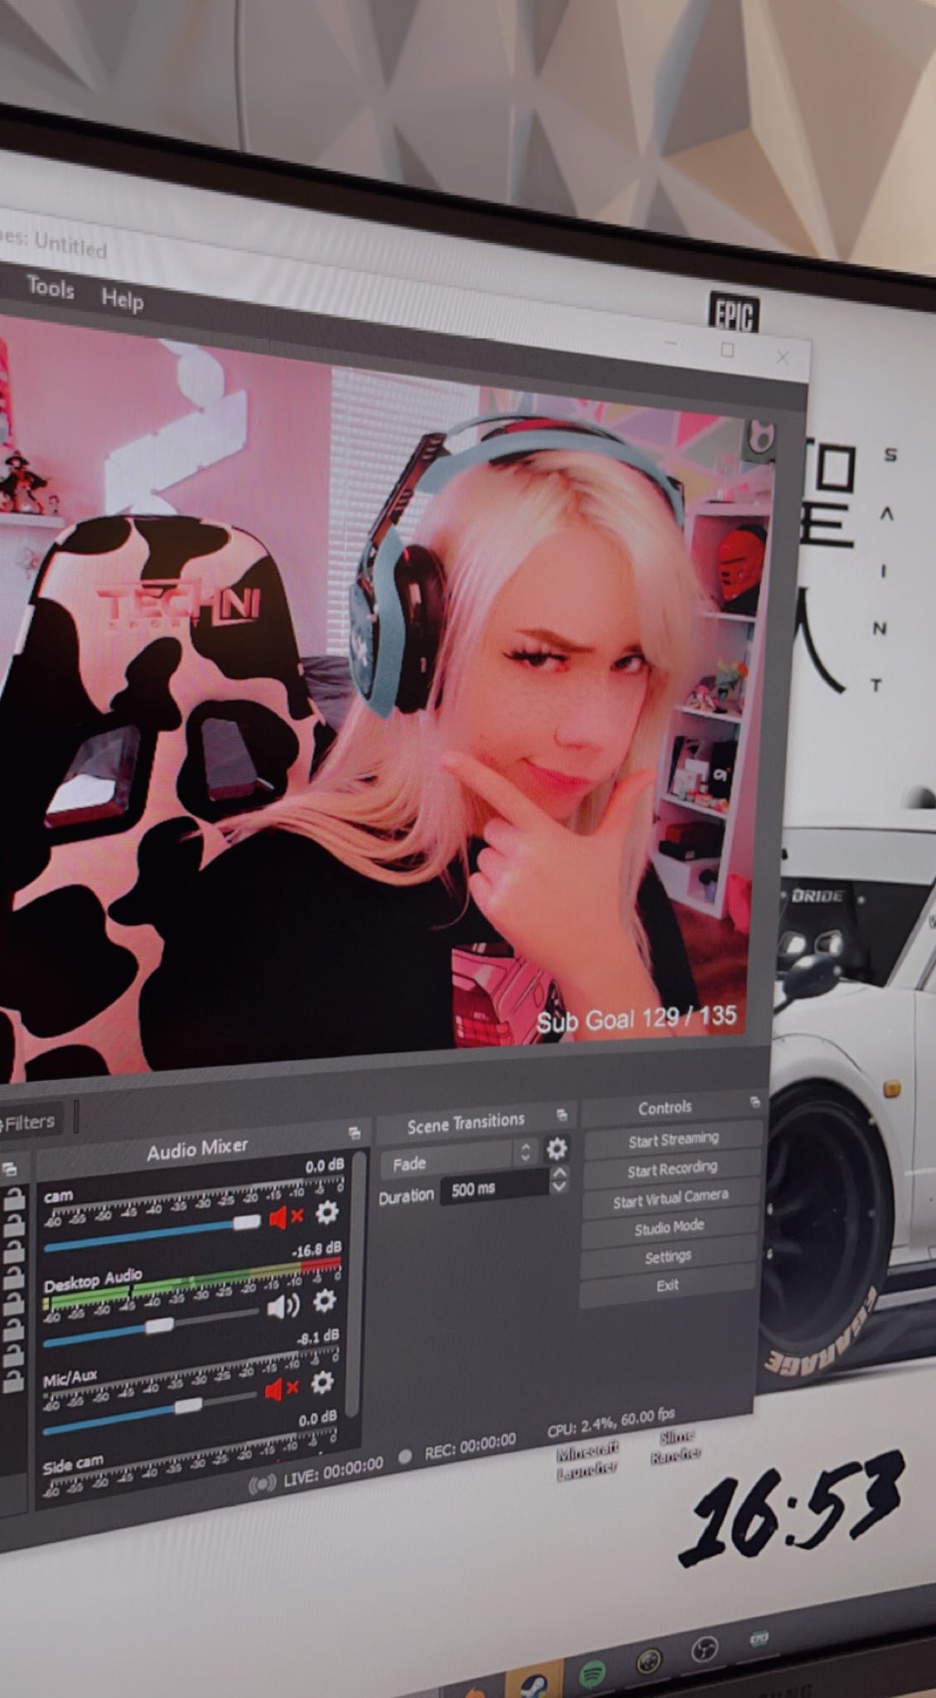Screen dimensions: 936x1698
Task: Open Spotify from the taskbar
Action: point(591,1673)
